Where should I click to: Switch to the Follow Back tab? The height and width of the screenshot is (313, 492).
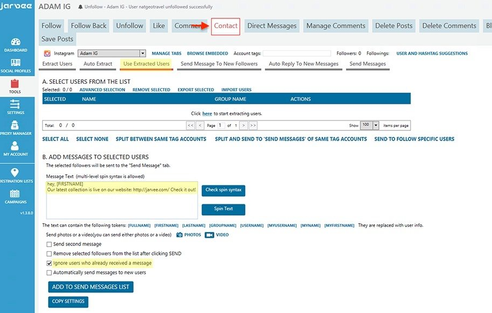pos(88,26)
